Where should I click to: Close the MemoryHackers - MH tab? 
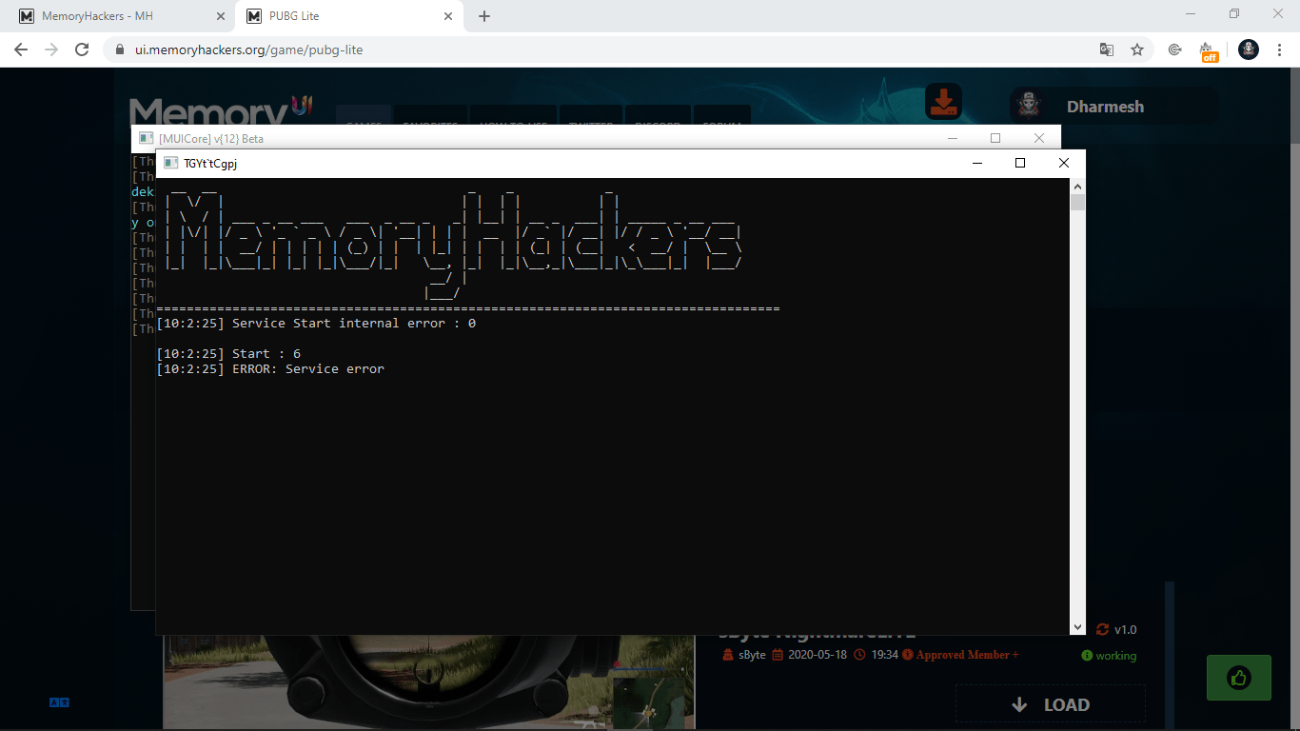point(221,16)
